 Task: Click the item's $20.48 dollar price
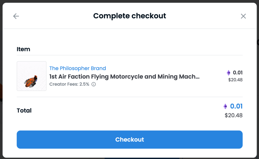point(235,80)
